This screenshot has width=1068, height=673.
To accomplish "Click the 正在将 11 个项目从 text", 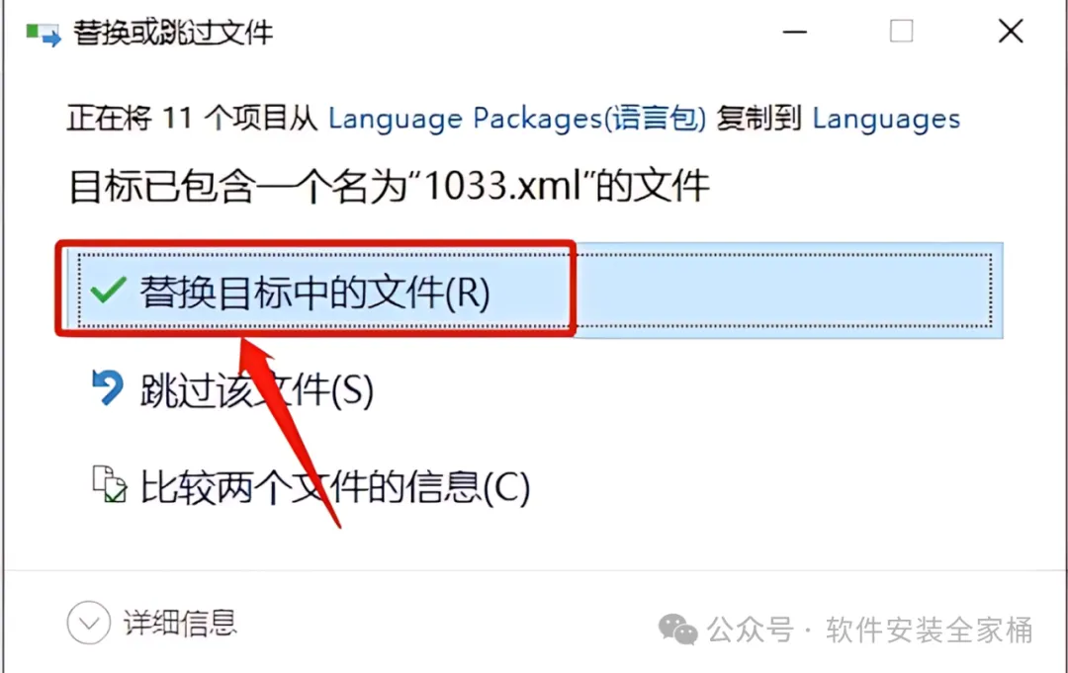I will pyautogui.click(x=192, y=119).
